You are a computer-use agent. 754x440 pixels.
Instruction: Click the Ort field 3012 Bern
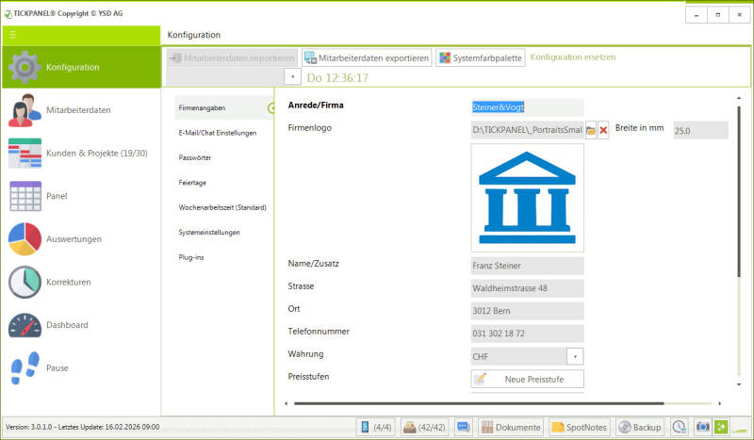click(x=527, y=311)
